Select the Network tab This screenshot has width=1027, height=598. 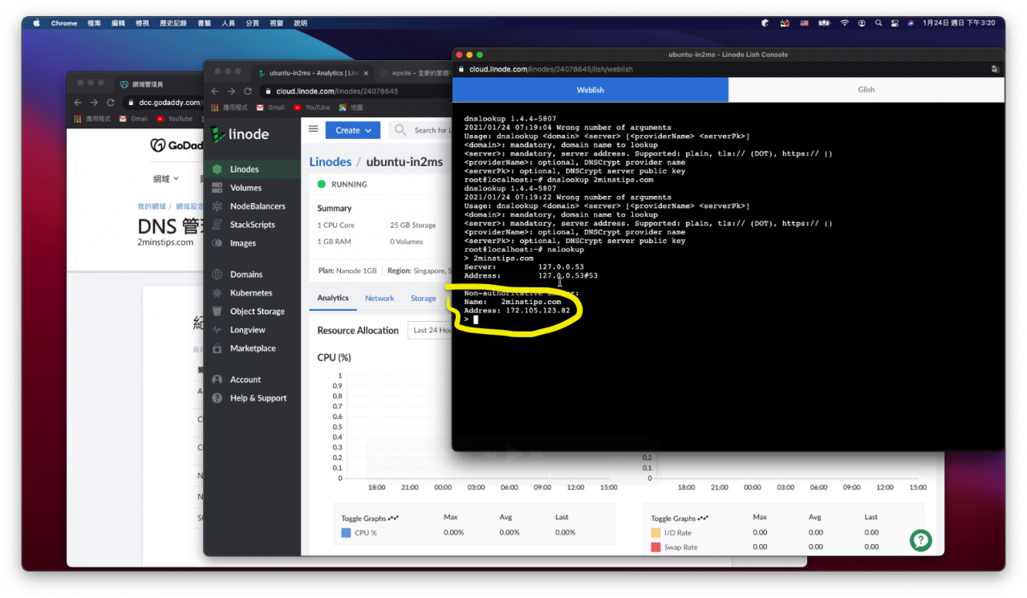pyautogui.click(x=380, y=298)
